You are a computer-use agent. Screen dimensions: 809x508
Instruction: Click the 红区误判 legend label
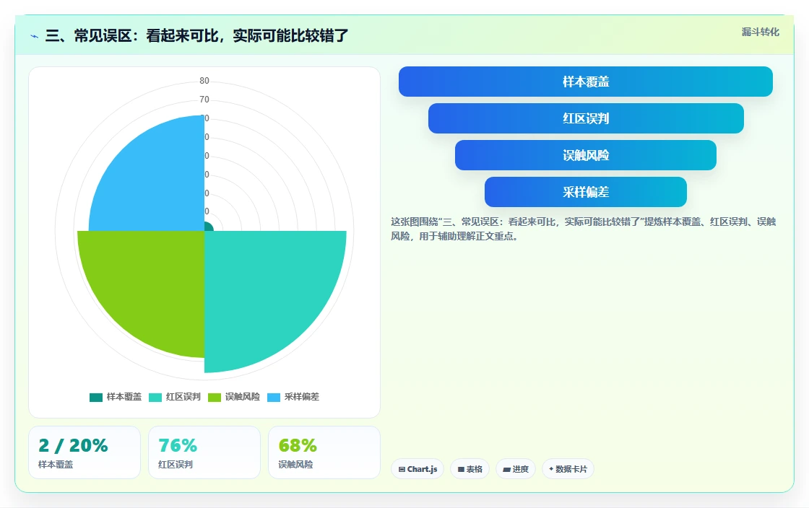[x=183, y=397]
